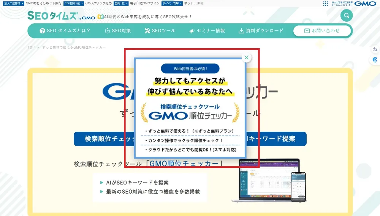Click the AIがSEOキーワードを提案 bullet text

[x=137, y=183]
